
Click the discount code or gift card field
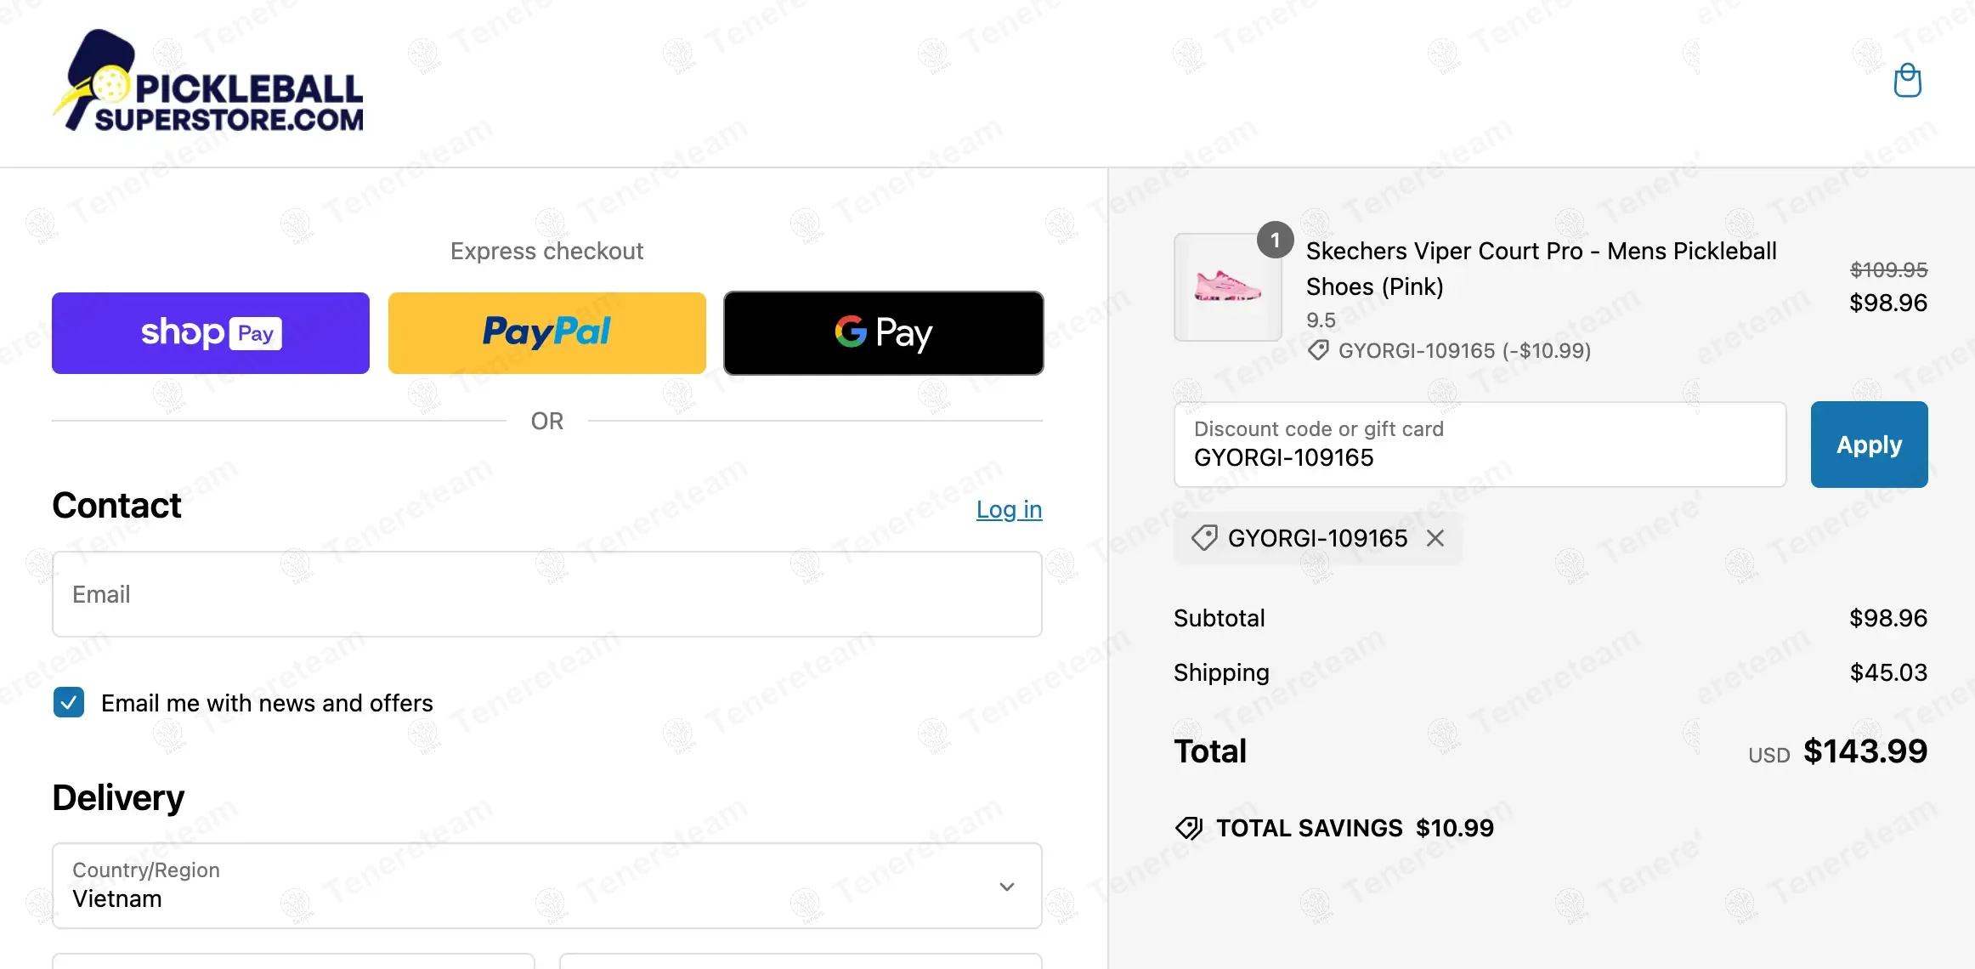click(x=1480, y=445)
